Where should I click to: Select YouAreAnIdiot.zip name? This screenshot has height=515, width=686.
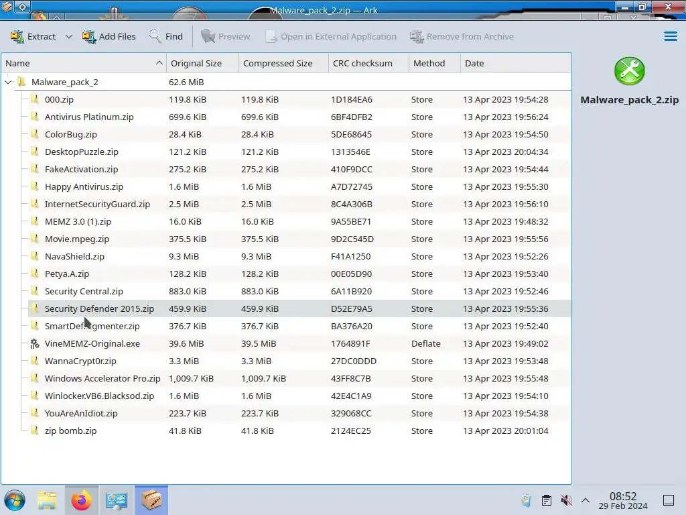tap(81, 413)
